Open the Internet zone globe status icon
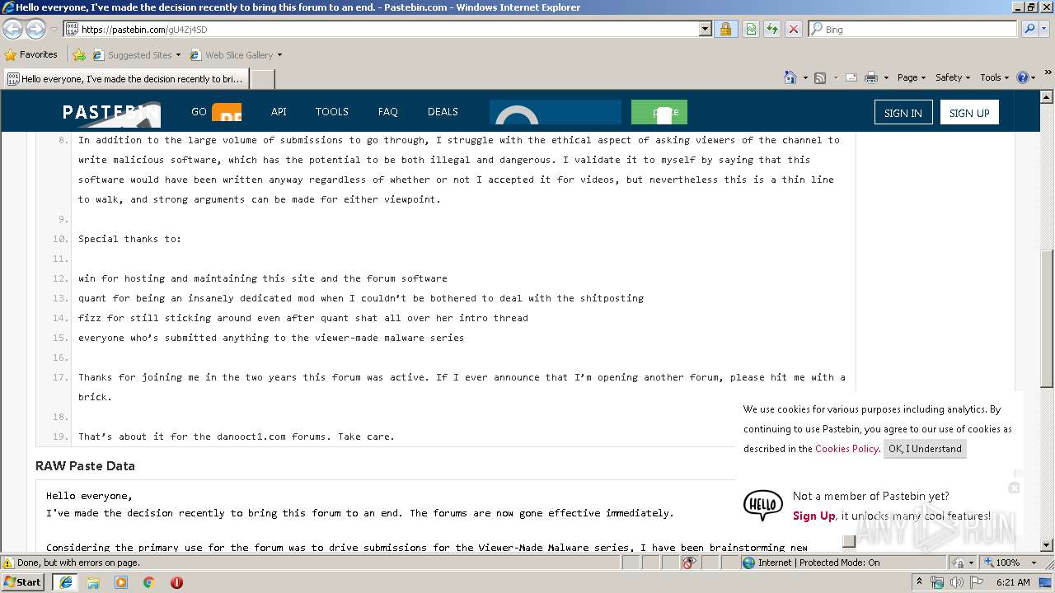The width and height of the screenshot is (1055, 593). pos(748,563)
